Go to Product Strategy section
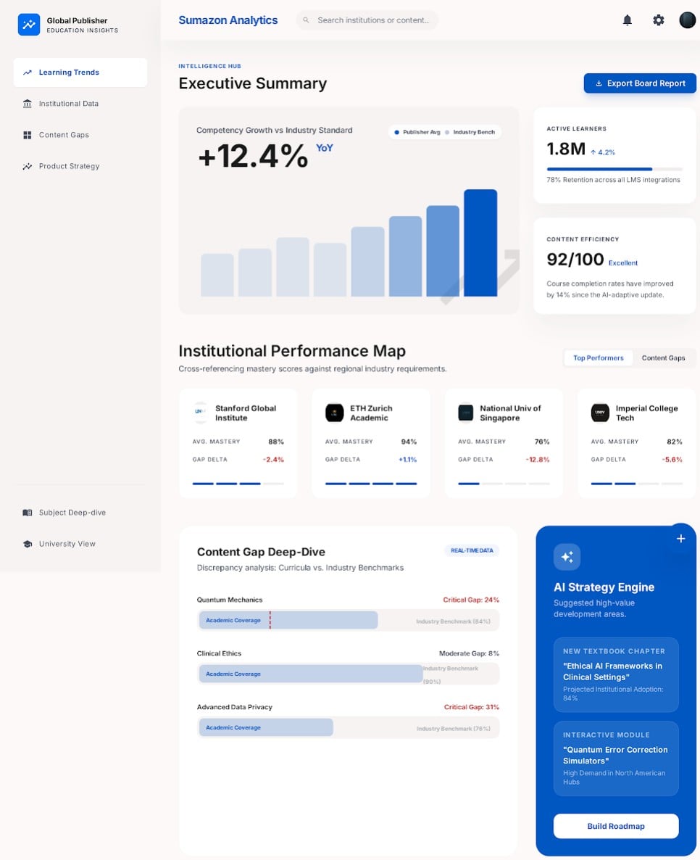 click(69, 166)
